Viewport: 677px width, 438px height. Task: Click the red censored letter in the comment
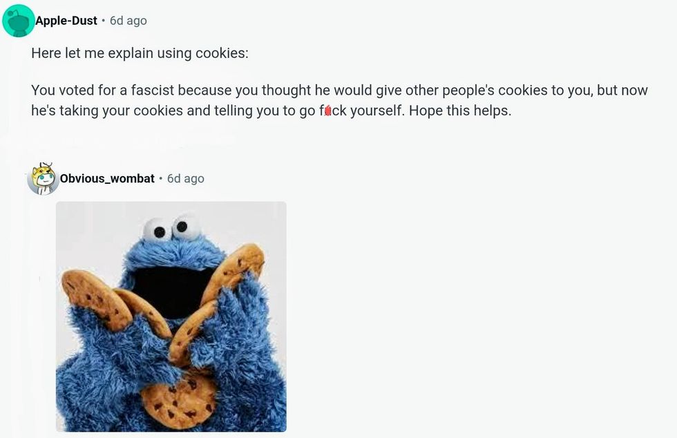[x=327, y=111]
